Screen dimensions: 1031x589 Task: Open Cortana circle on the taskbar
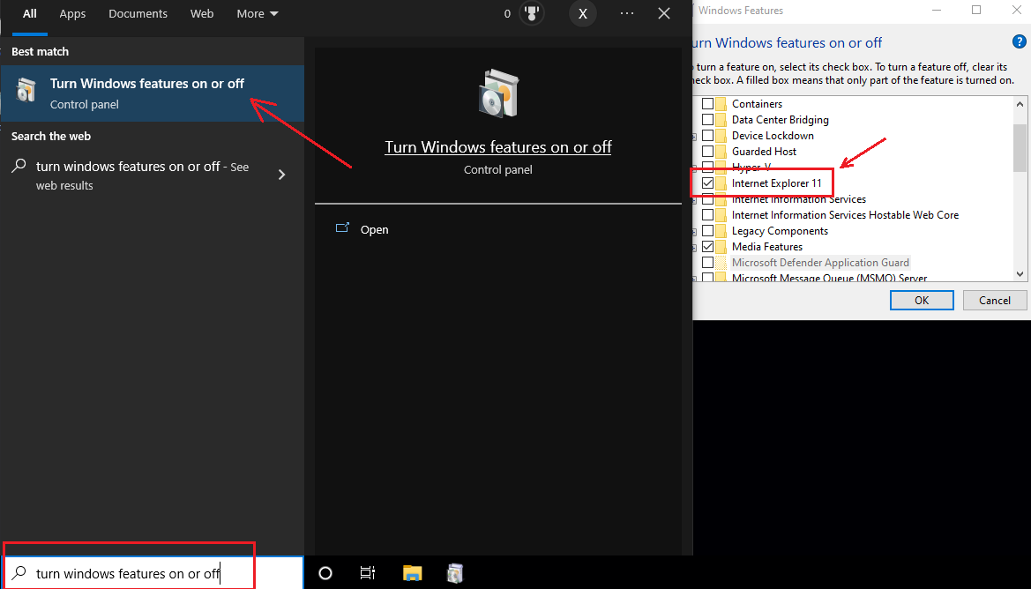click(x=325, y=573)
